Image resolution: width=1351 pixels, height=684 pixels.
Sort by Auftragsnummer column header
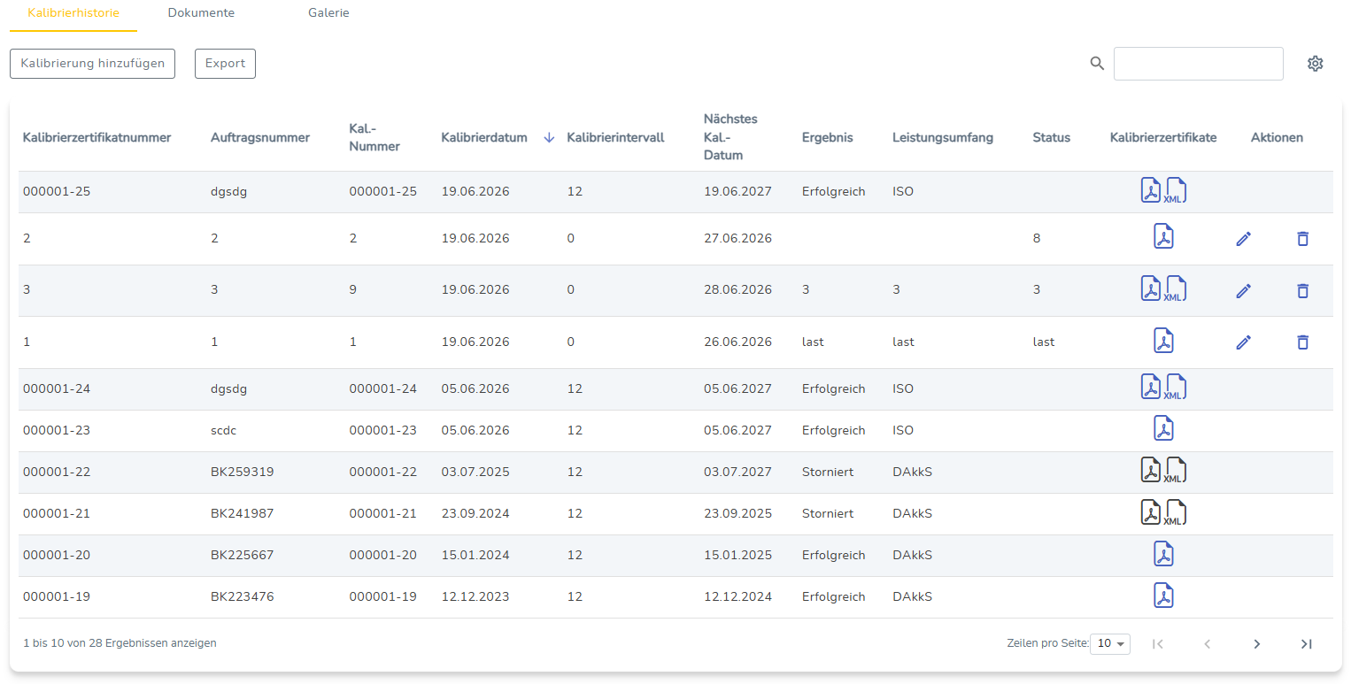(x=260, y=137)
